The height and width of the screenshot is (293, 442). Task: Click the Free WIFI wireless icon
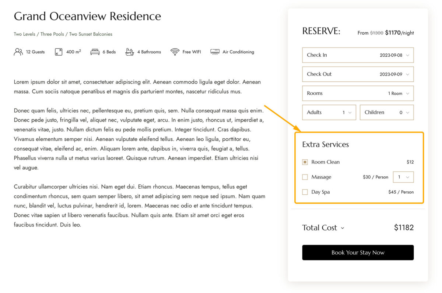point(176,52)
